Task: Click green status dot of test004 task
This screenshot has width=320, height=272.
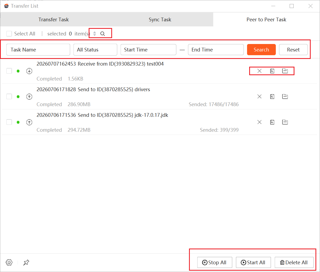Action: tap(18, 71)
